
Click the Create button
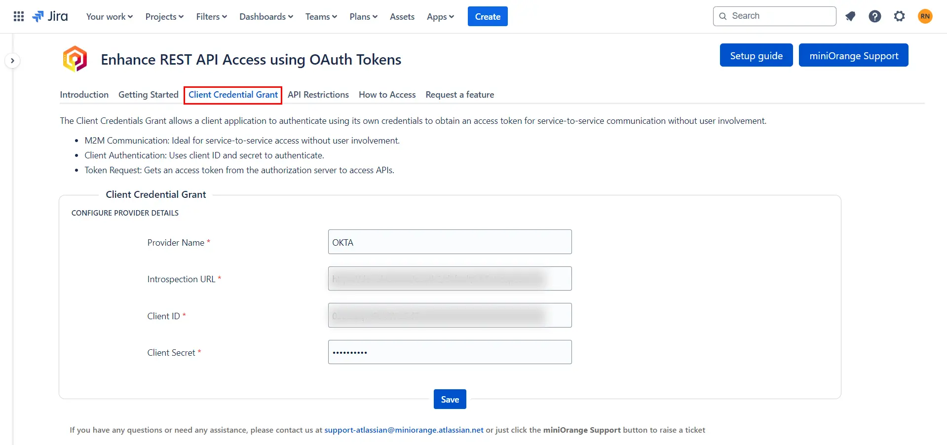click(488, 16)
